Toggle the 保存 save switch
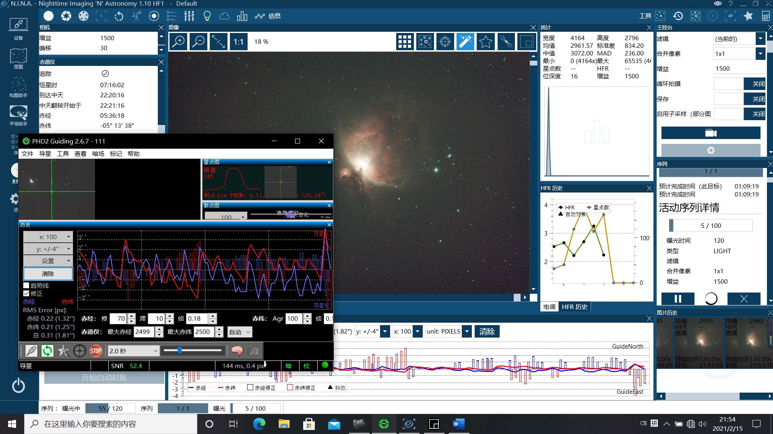 [739, 99]
